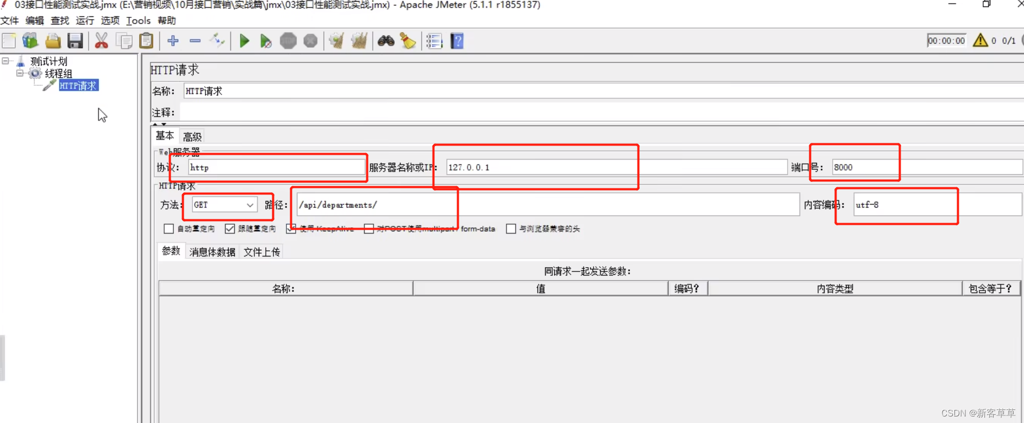Click the Clear All double broom icon

(359, 41)
